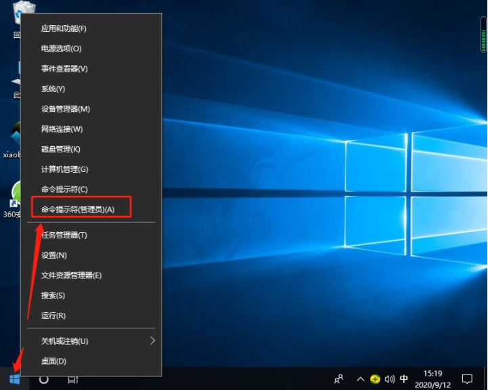
Task: Open Cortana search circle on taskbar
Action: [x=44, y=379]
